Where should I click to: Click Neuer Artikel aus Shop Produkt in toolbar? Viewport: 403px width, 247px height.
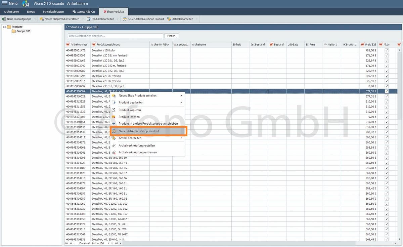[143, 19]
